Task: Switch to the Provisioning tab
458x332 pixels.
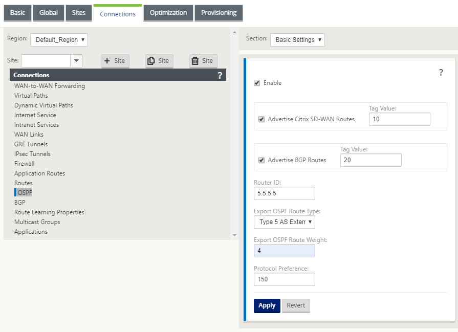Action: click(219, 13)
